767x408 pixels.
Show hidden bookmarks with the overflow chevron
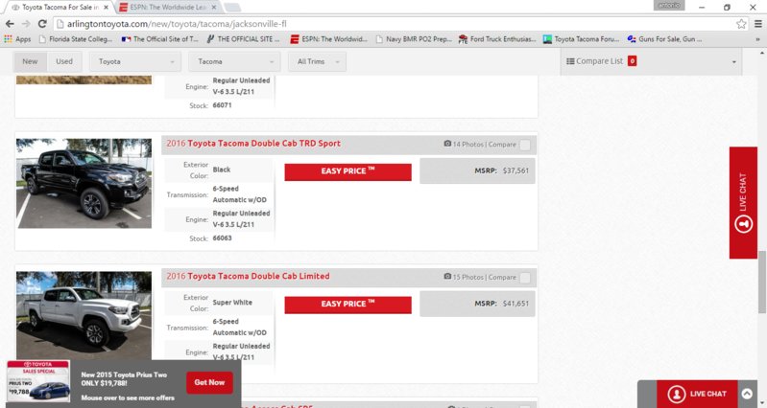pos(757,39)
